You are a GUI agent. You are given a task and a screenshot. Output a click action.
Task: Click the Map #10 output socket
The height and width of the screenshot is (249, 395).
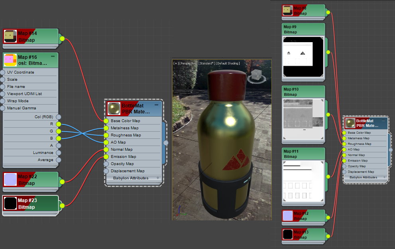click(x=328, y=115)
